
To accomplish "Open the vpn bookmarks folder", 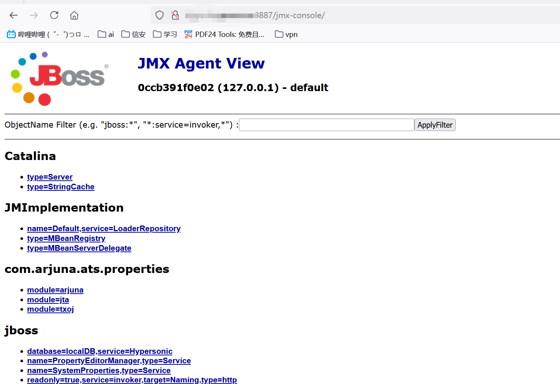I will click(286, 34).
